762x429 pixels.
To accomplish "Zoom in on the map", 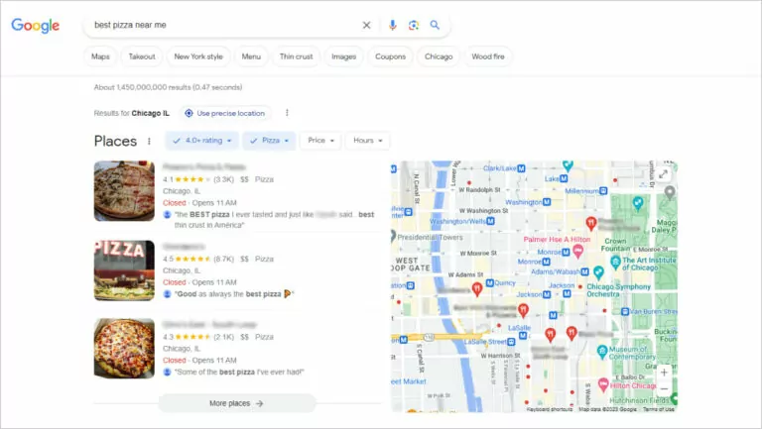I will click(664, 374).
